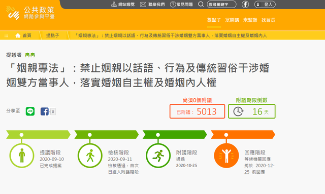This screenshot has width=325, height=194.
Task: Click the breadcrumb proposal title 「姻親專法」
Action: 171,35
